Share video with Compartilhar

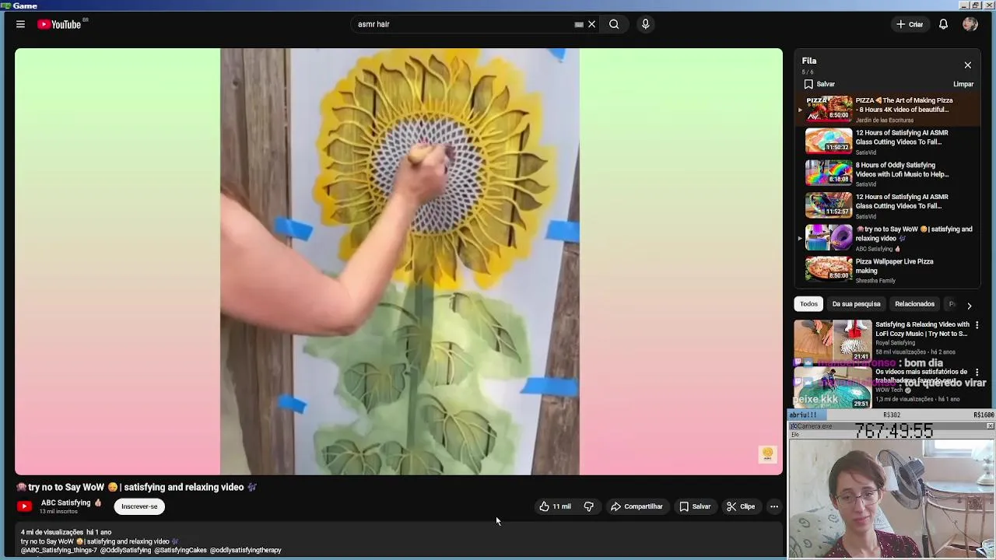click(x=637, y=506)
